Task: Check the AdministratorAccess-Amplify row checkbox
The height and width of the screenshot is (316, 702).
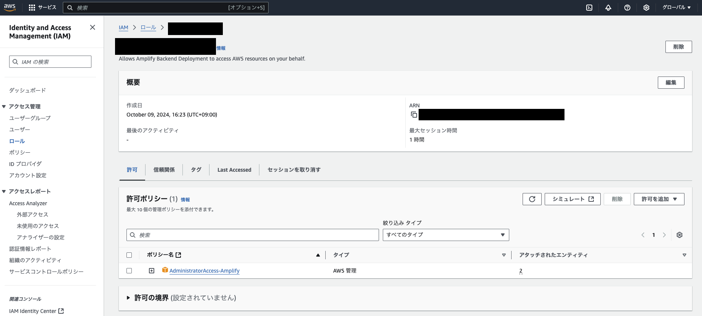Action: click(129, 271)
